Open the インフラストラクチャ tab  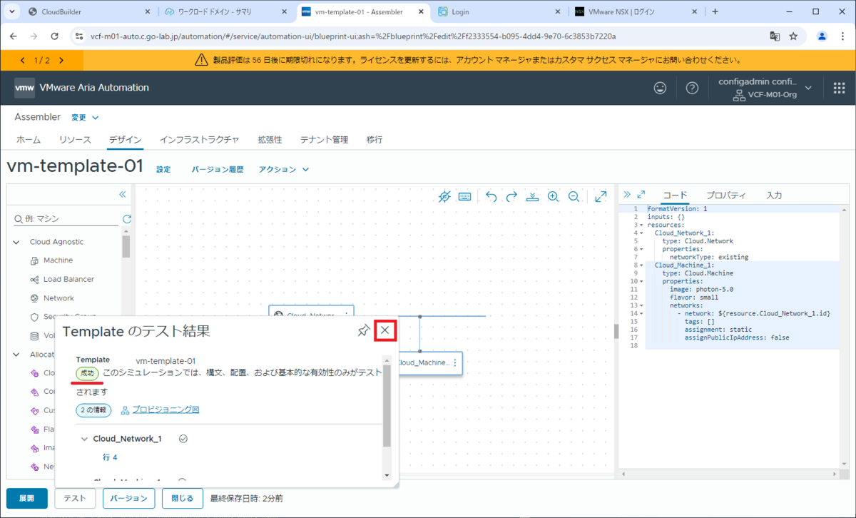199,140
